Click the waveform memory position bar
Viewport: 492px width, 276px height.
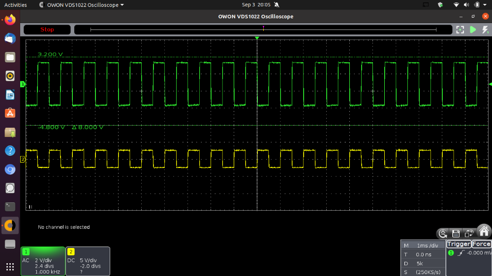(263, 29)
